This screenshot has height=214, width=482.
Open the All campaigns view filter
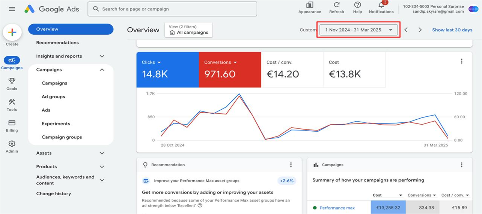[188, 30]
